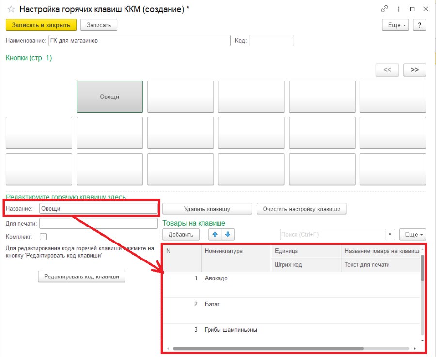Click Очистить настройку клавиши button
The image size is (436, 357).
coord(301,209)
